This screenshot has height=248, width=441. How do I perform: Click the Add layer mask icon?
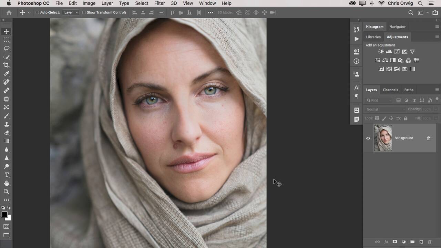tap(395, 242)
